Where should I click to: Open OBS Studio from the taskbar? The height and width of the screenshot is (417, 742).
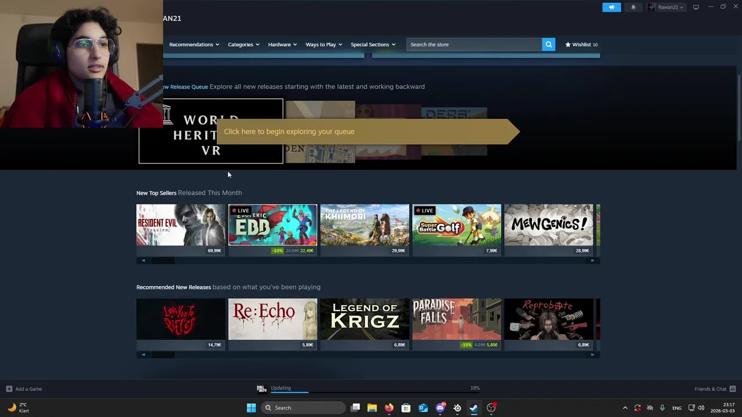pyautogui.click(x=491, y=408)
